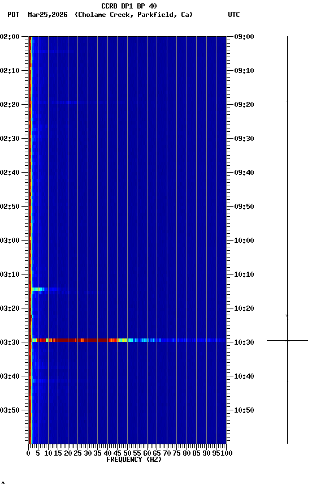
Task: Click the 09:10 UTC time label
Action: point(244,71)
